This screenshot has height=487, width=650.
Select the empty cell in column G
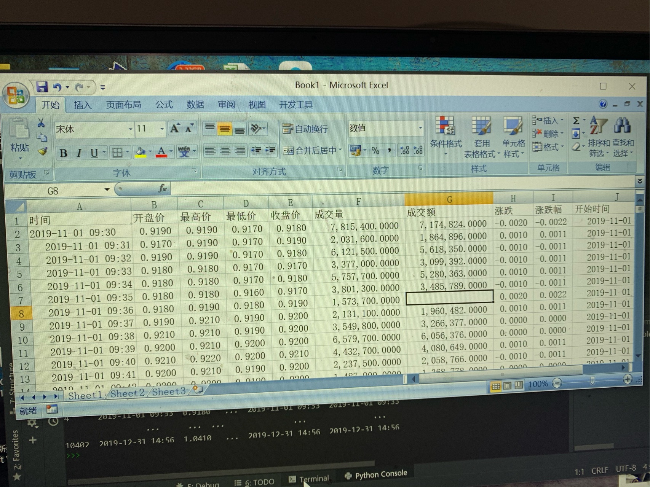click(x=450, y=297)
